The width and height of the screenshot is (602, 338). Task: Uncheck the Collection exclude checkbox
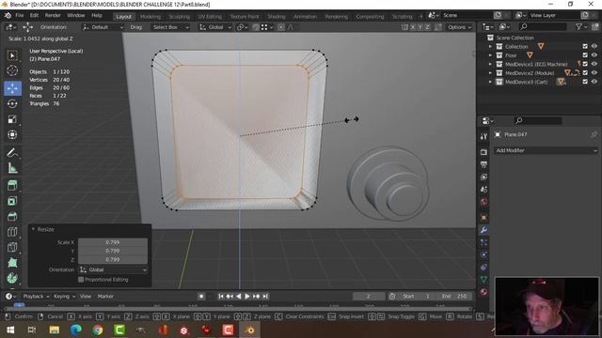[x=585, y=46]
